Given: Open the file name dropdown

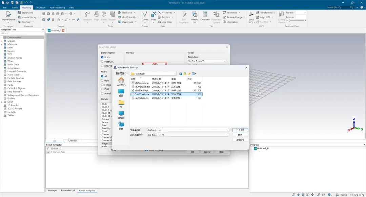Looking at the screenshot, I should (227, 130).
